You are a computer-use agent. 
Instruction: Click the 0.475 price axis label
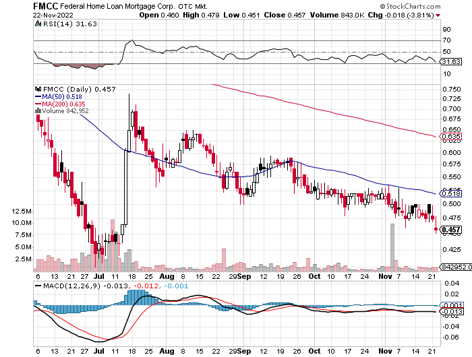(452, 218)
